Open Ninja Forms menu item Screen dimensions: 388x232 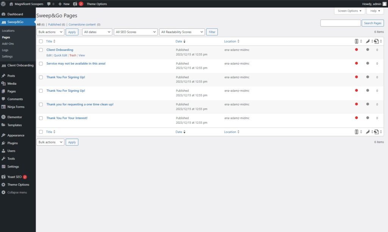[16, 107]
